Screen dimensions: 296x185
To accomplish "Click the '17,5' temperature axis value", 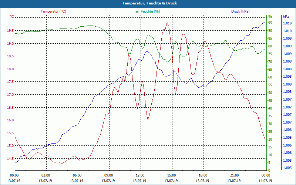I will (10, 82).
